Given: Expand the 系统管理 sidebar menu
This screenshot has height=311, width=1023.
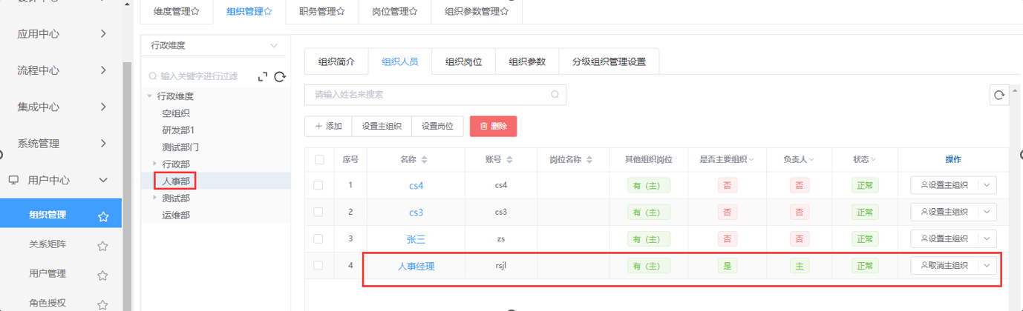Looking at the screenshot, I should tap(103, 143).
